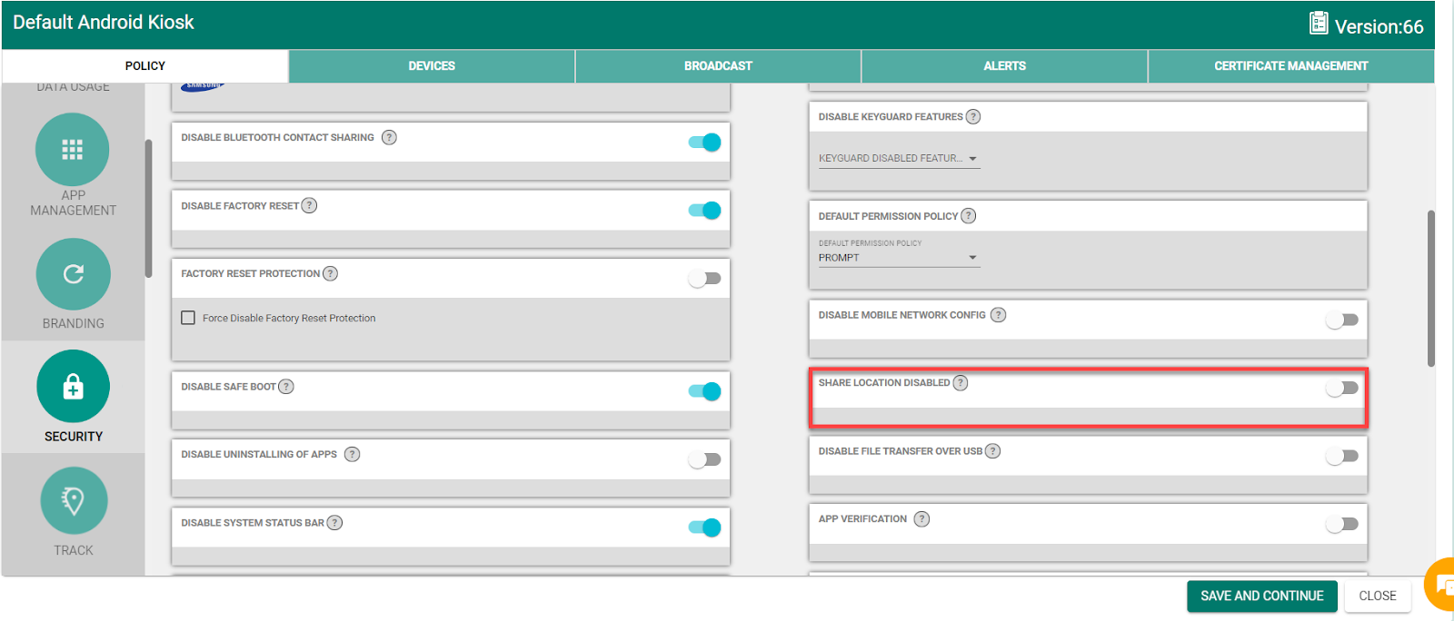Show help for Disable Keyguard Features
The image size is (1454, 621).
[973, 116]
